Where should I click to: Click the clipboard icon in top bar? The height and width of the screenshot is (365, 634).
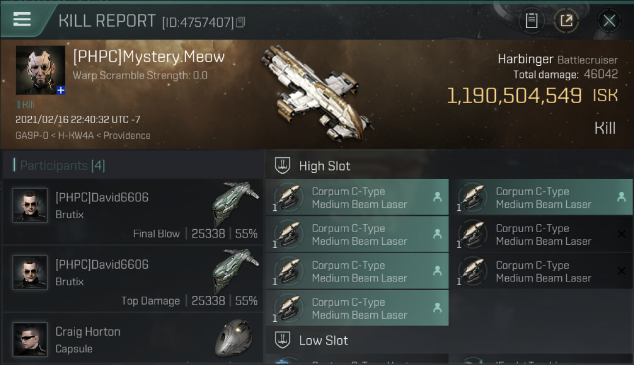(531, 20)
